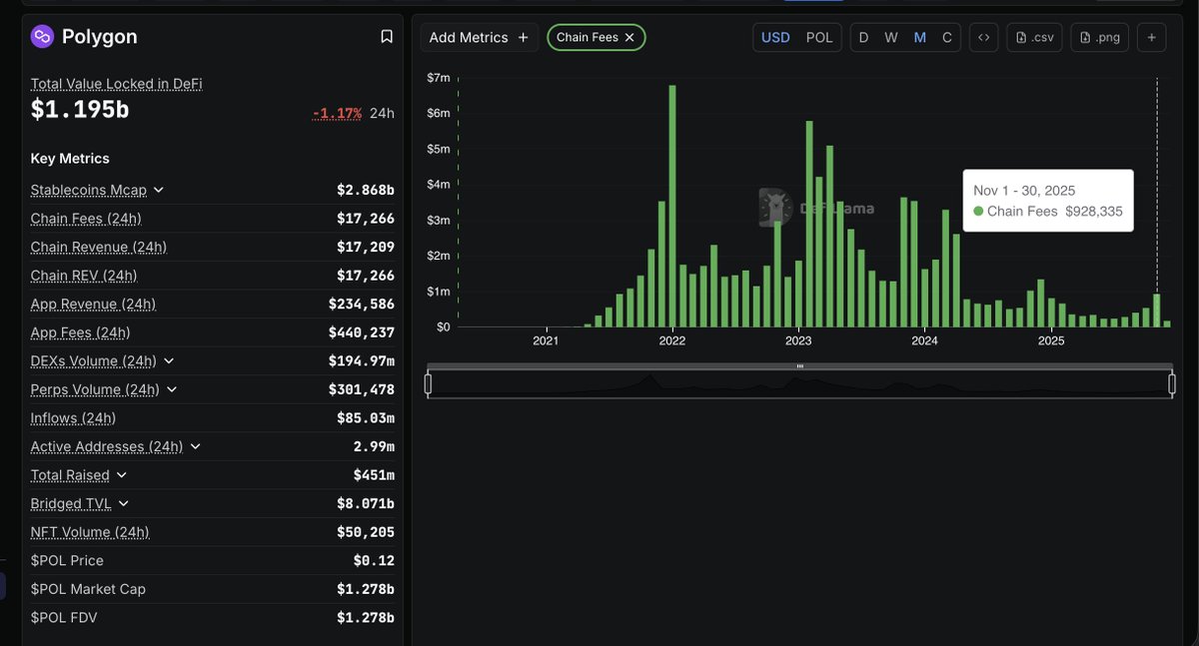Click the Polygon chain logo icon
The width and height of the screenshot is (1199, 646).
pos(42,37)
